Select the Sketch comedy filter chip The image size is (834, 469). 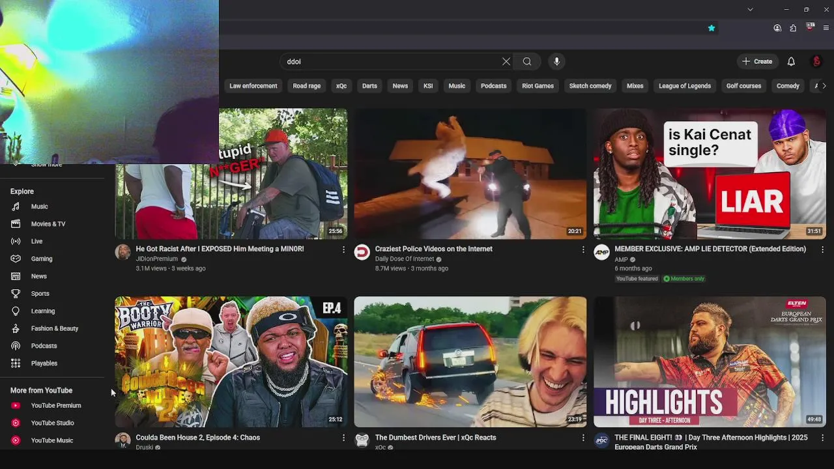coord(590,86)
